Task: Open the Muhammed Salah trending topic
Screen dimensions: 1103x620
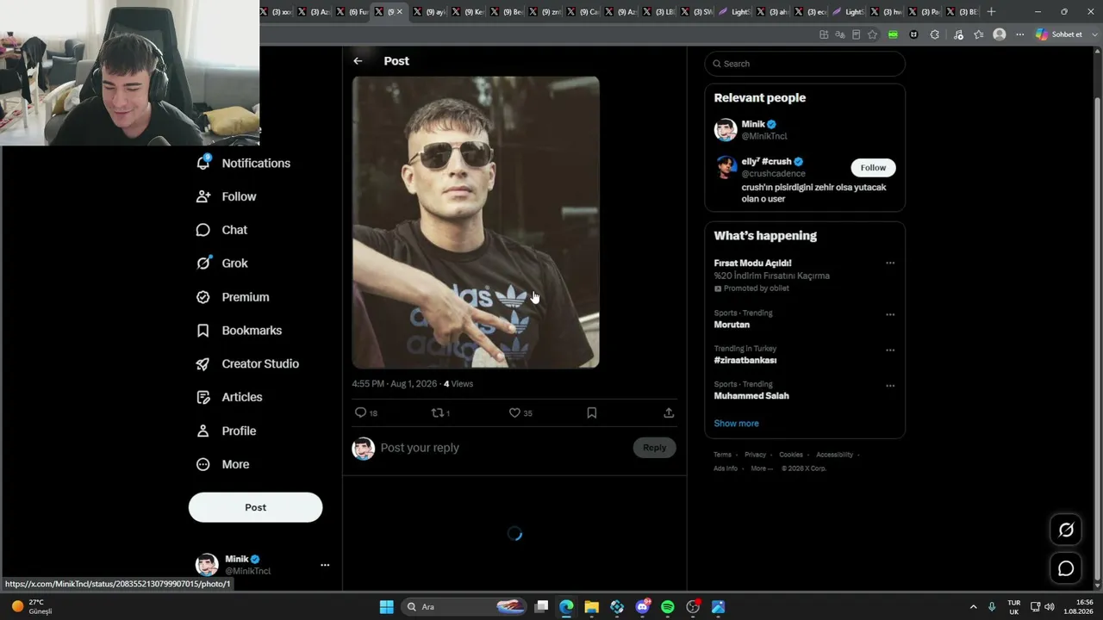Action: coord(751,396)
